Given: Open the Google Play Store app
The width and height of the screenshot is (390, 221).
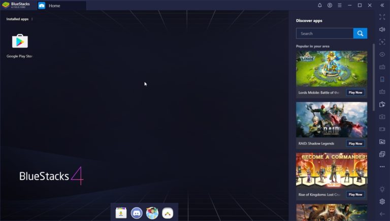Looking at the screenshot, I should click(20, 41).
